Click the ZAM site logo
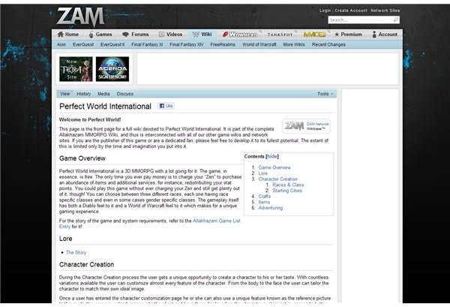Screen dimensions: 450x307 pos(80,17)
